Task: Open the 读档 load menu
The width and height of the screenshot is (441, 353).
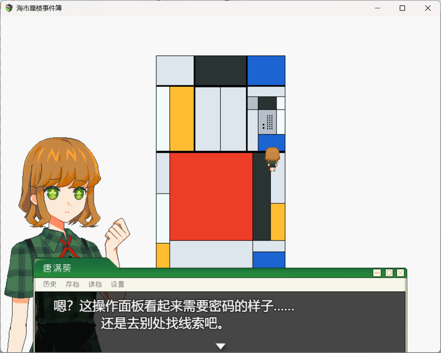Action: point(95,284)
